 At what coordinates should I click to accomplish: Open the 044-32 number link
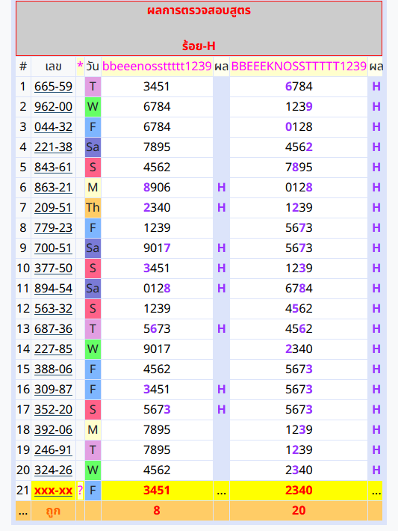coord(54,126)
